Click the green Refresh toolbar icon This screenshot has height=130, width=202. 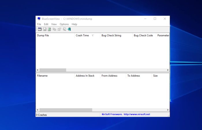pyautogui.click(x=49, y=29)
